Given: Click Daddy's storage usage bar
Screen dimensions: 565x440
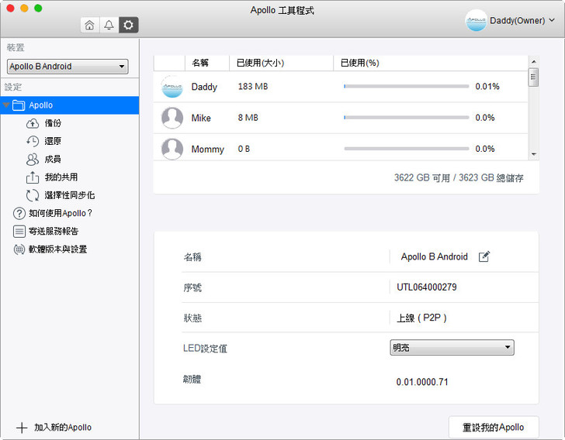Looking at the screenshot, I should point(406,87).
